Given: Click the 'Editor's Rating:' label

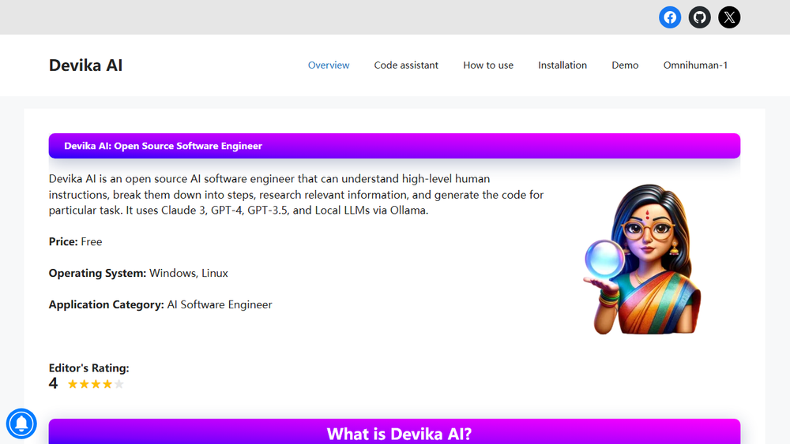Looking at the screenshot, I should click(88, 368).
